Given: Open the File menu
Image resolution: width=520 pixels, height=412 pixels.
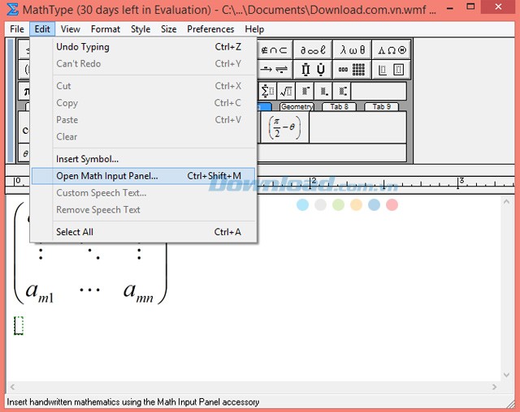Looking at the screenshot, I should (x=17, y=29).
